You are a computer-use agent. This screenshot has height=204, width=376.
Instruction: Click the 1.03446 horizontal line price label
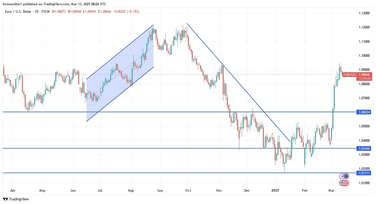pyautogui.click(x=364, y=148)
